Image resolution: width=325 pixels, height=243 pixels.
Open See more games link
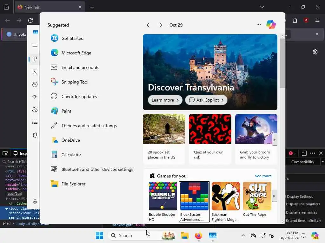pyautogui.click(x=263, y=176)
